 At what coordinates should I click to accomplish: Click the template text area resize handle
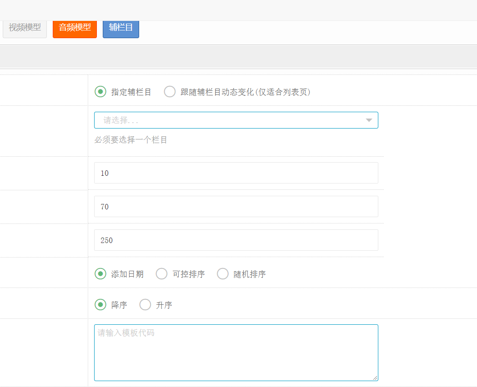tap(375, 378)
